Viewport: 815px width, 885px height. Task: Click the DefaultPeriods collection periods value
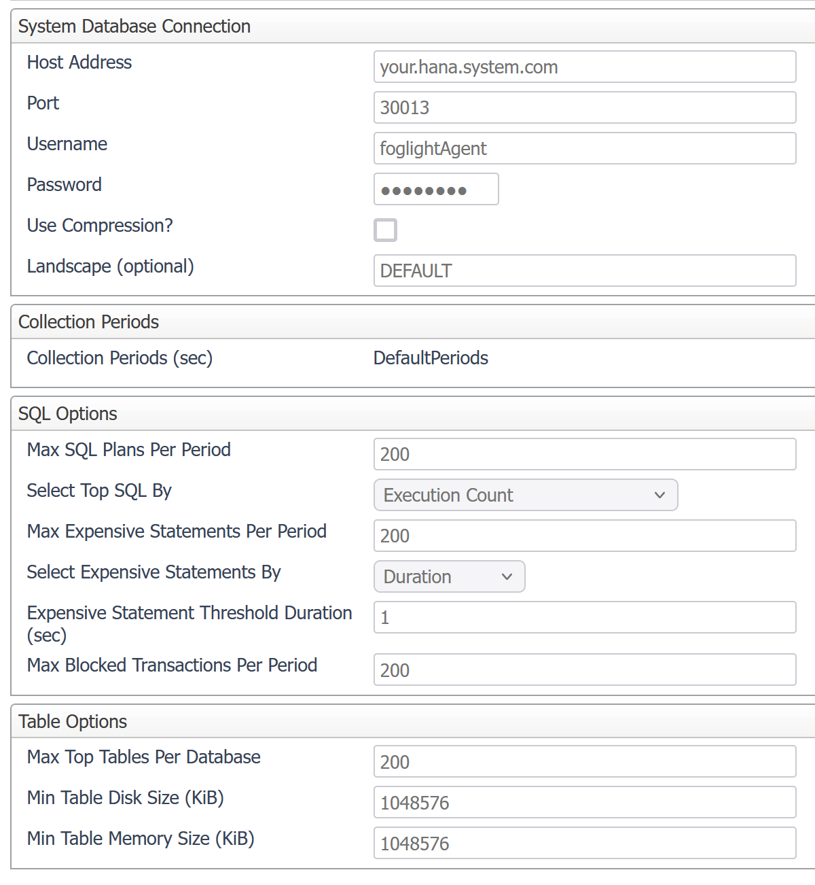[431, 358]
